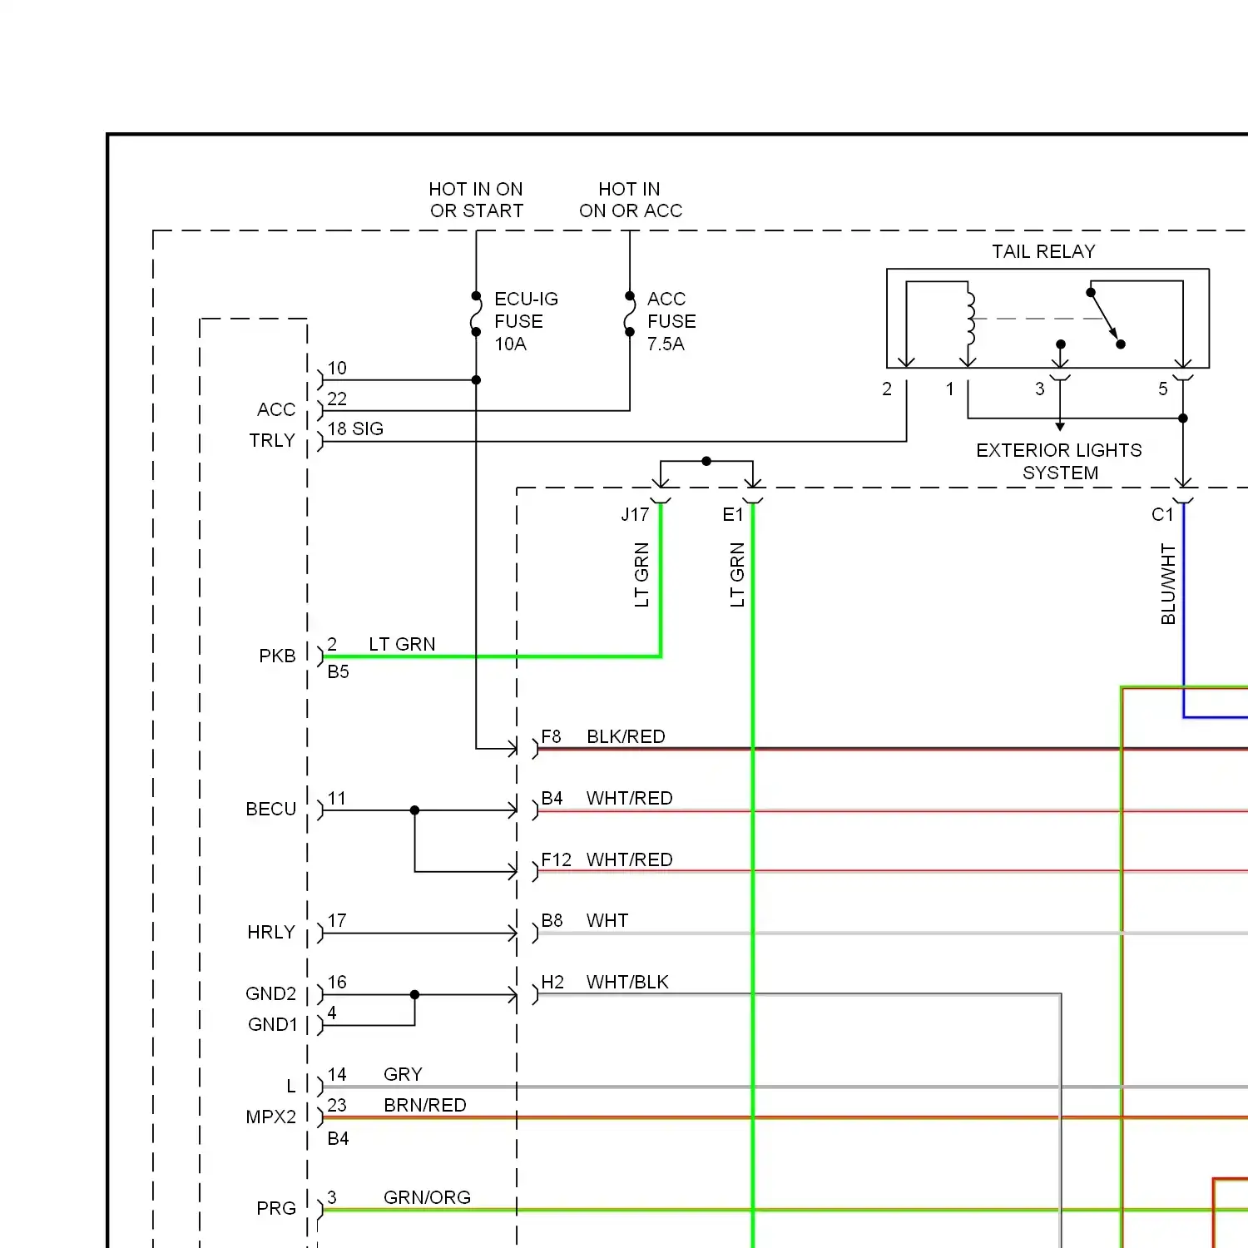Click the F12 WHT/RED wire label

pyautogui.click(x=607, y=860)
